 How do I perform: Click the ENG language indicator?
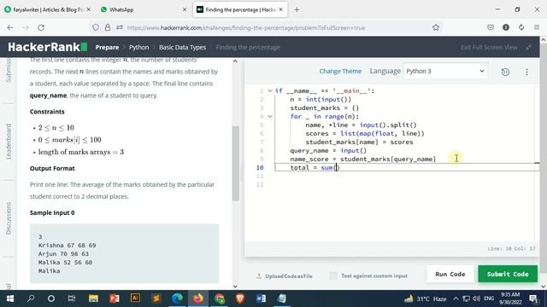coord(489,298)
